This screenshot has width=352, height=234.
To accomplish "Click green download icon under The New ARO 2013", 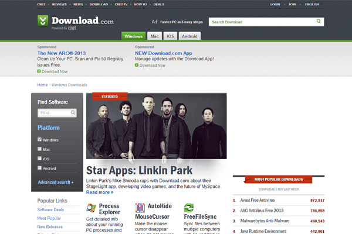I will 39,71.
